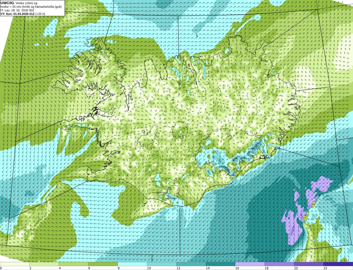This screenshot has width=353, height=270.
Task: Click the legend scale label '18'
Action: 267,268
